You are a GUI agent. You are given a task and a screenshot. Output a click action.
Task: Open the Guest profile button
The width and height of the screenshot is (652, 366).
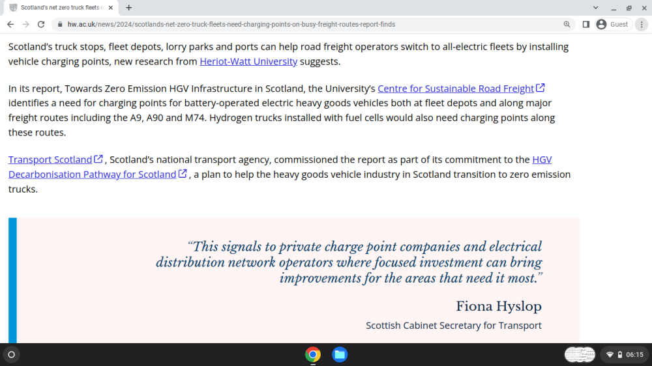(613, 25)
